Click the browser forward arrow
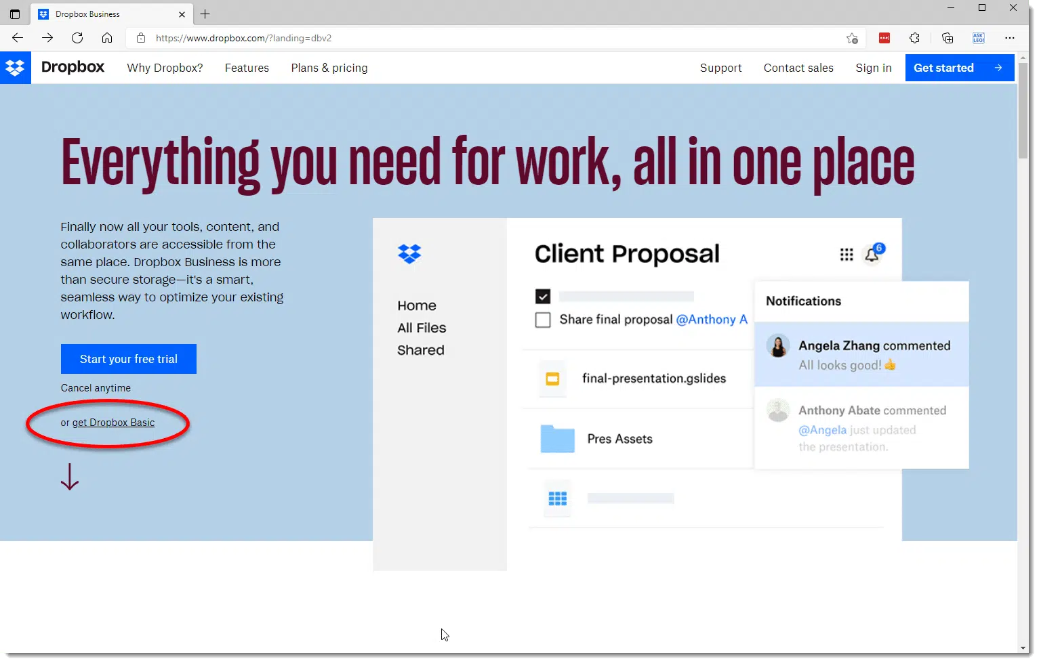Viewport: 1039px width, 663px height. (47, 38)
